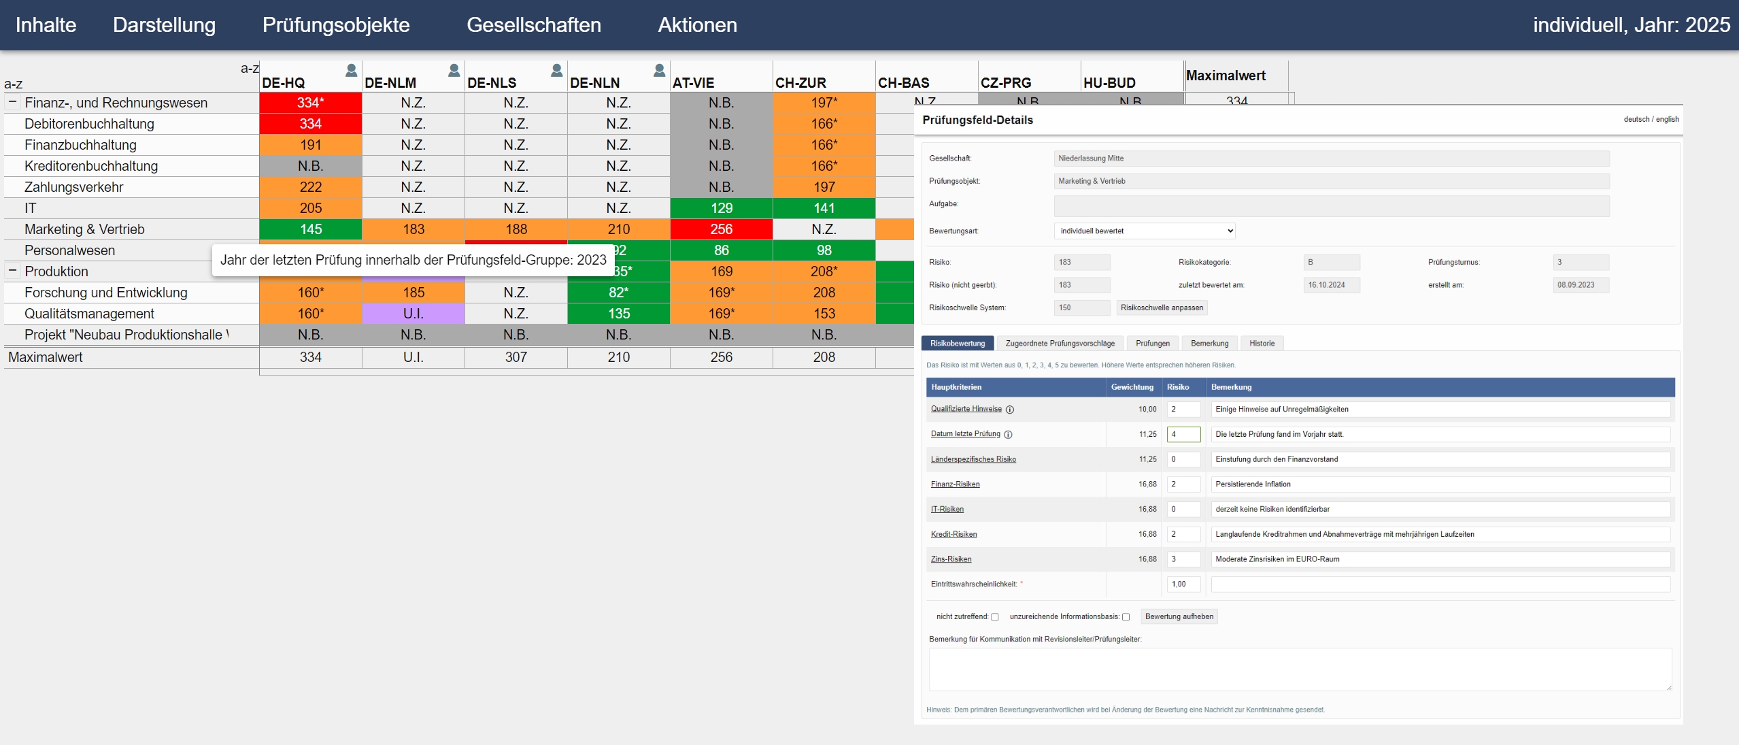Open the Bewertungsart dropdown
This screenshot has height=745, width=1739.
(1145, 231)
